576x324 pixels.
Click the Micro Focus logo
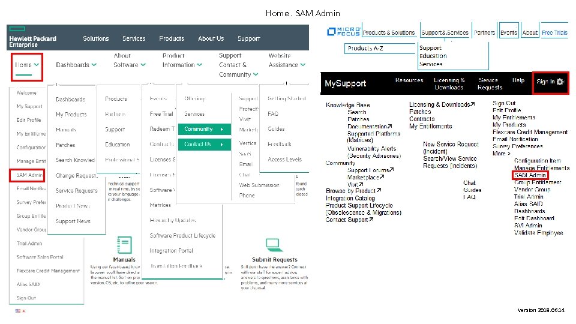click(343, 32)
